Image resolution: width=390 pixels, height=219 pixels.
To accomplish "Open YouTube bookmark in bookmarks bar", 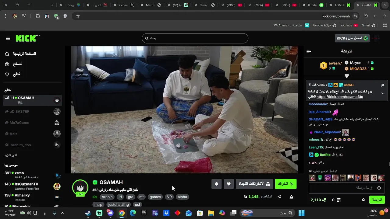I will click(x=349, y=26).
